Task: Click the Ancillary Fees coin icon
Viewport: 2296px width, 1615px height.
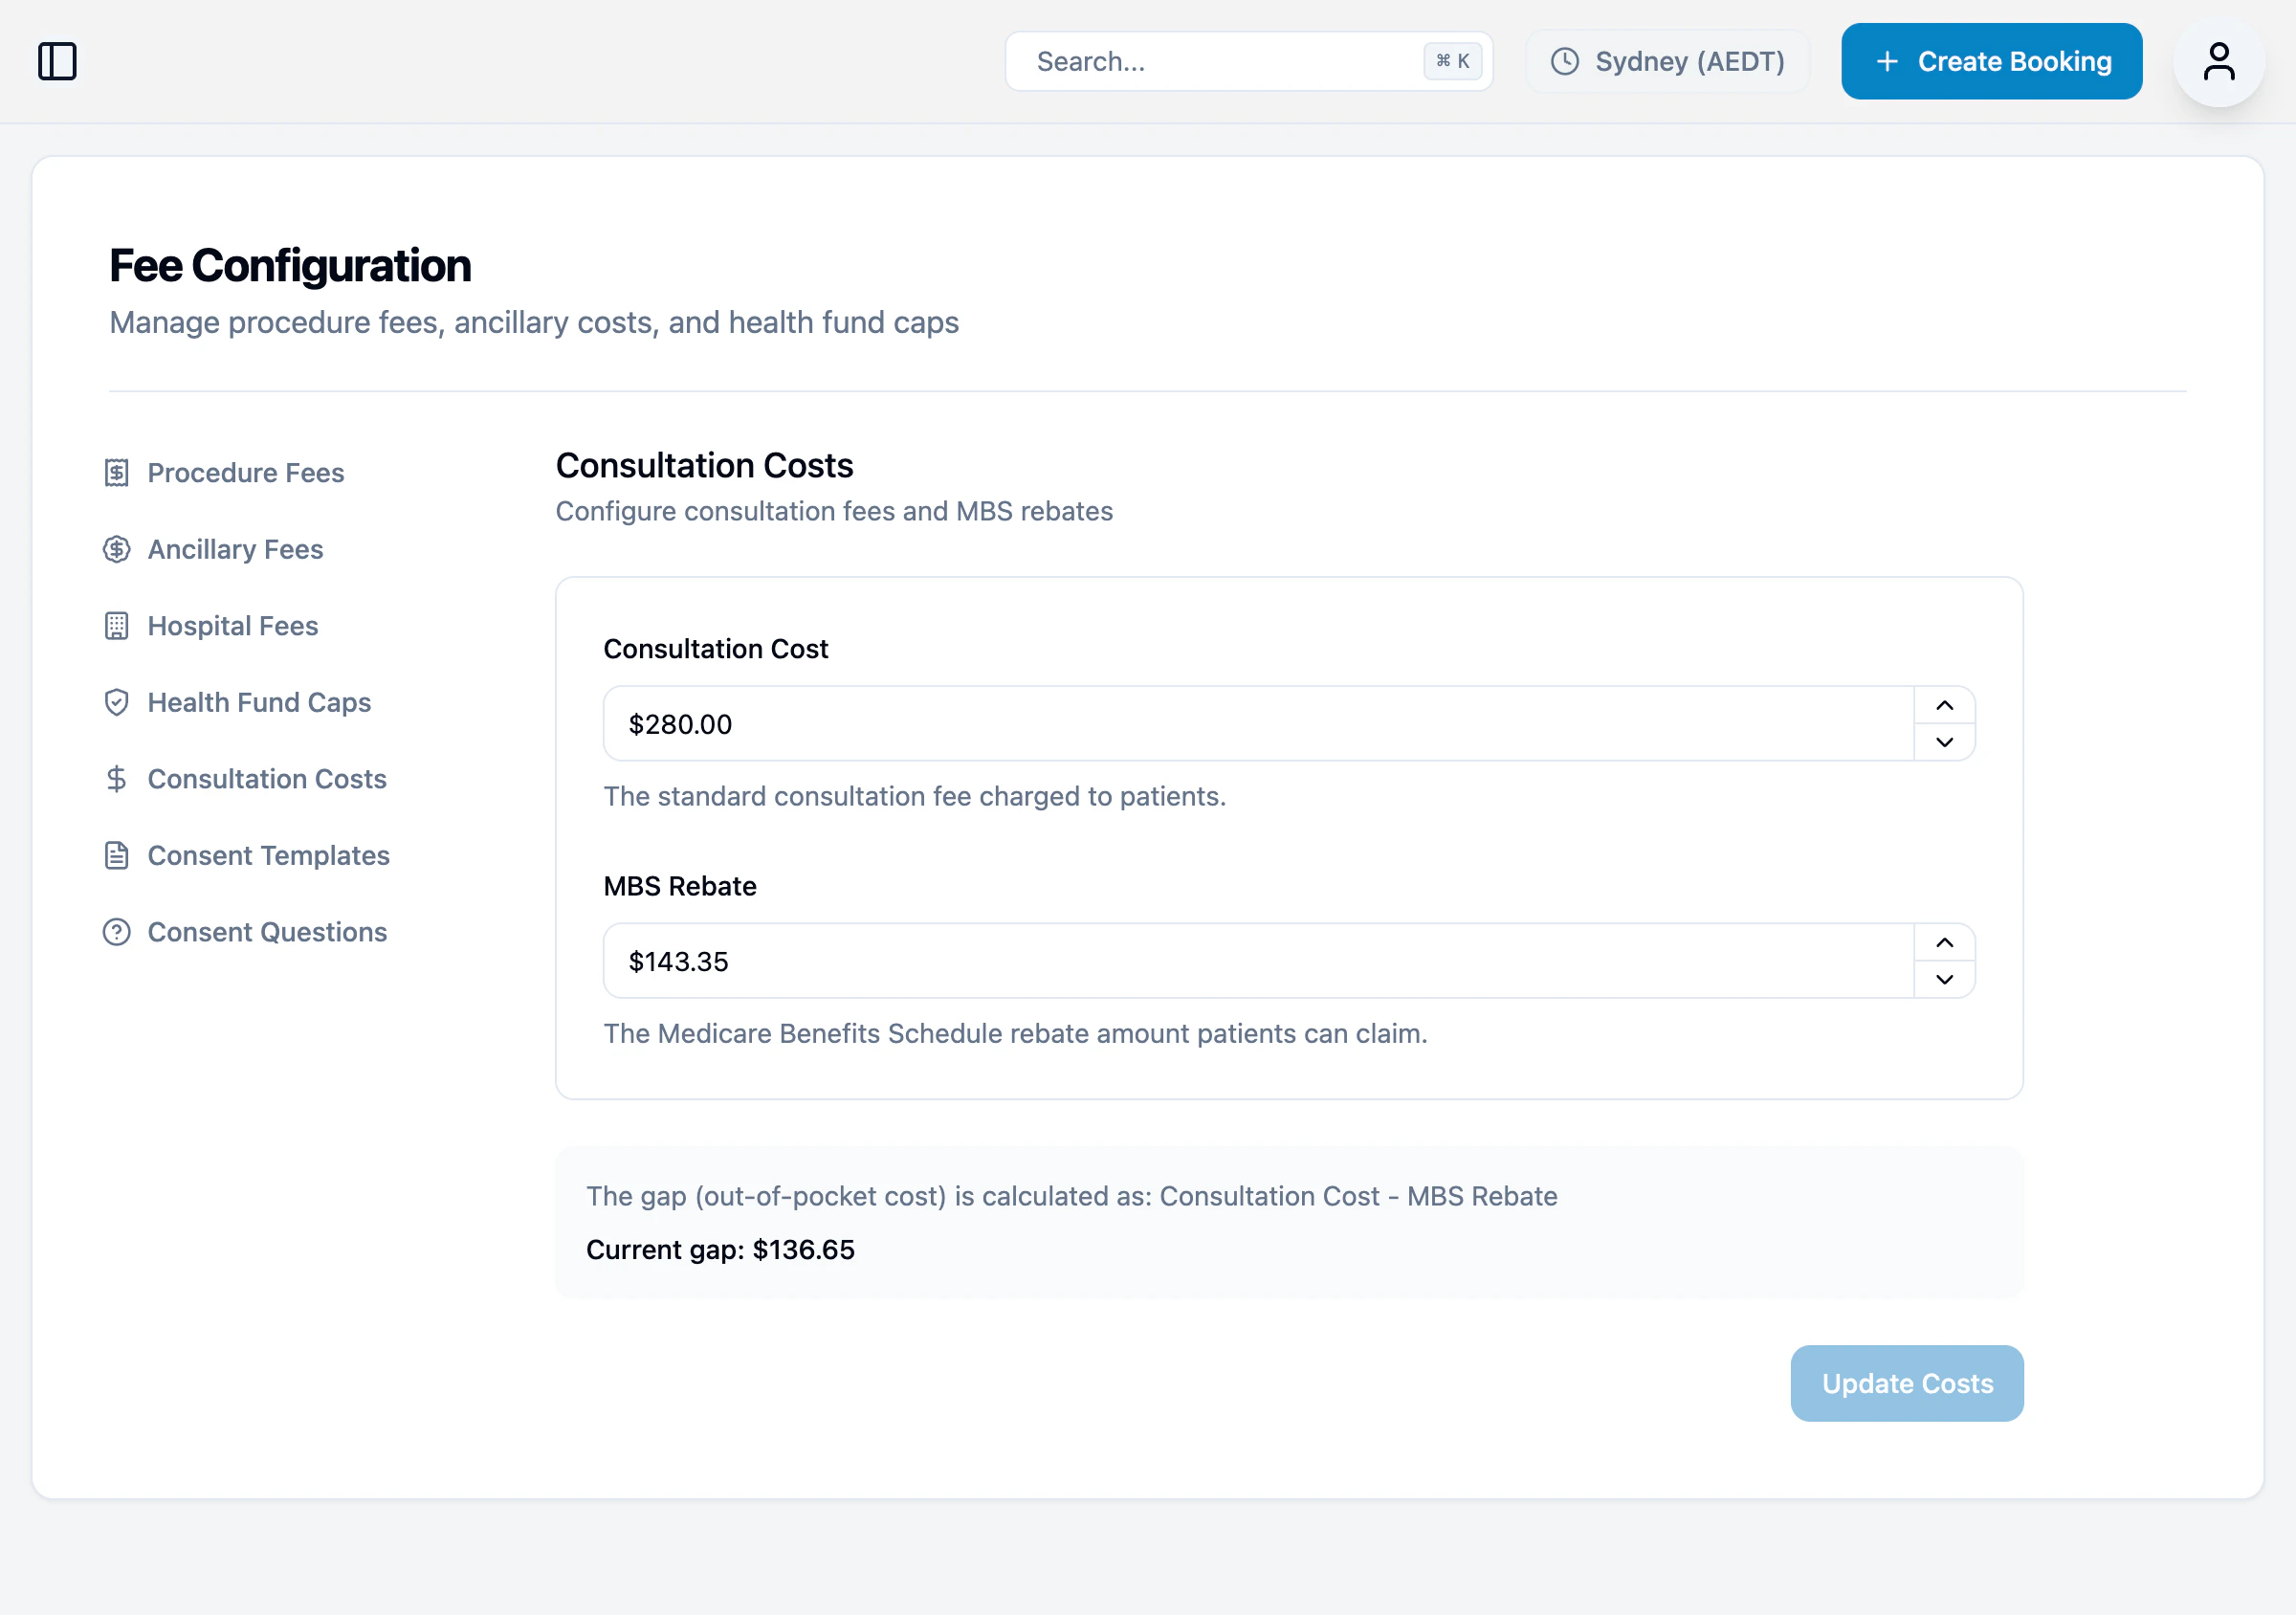Action: click(x=117, y=548)
